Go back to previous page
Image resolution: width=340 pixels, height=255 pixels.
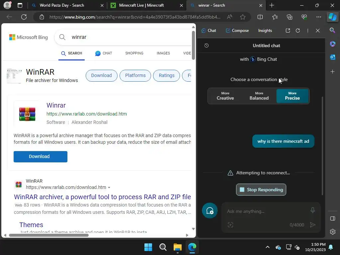click(9, 17)
